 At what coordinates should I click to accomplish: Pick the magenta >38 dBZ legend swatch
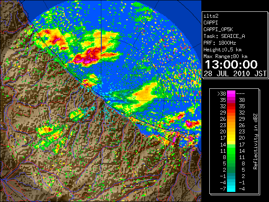[x=231, y=93]
